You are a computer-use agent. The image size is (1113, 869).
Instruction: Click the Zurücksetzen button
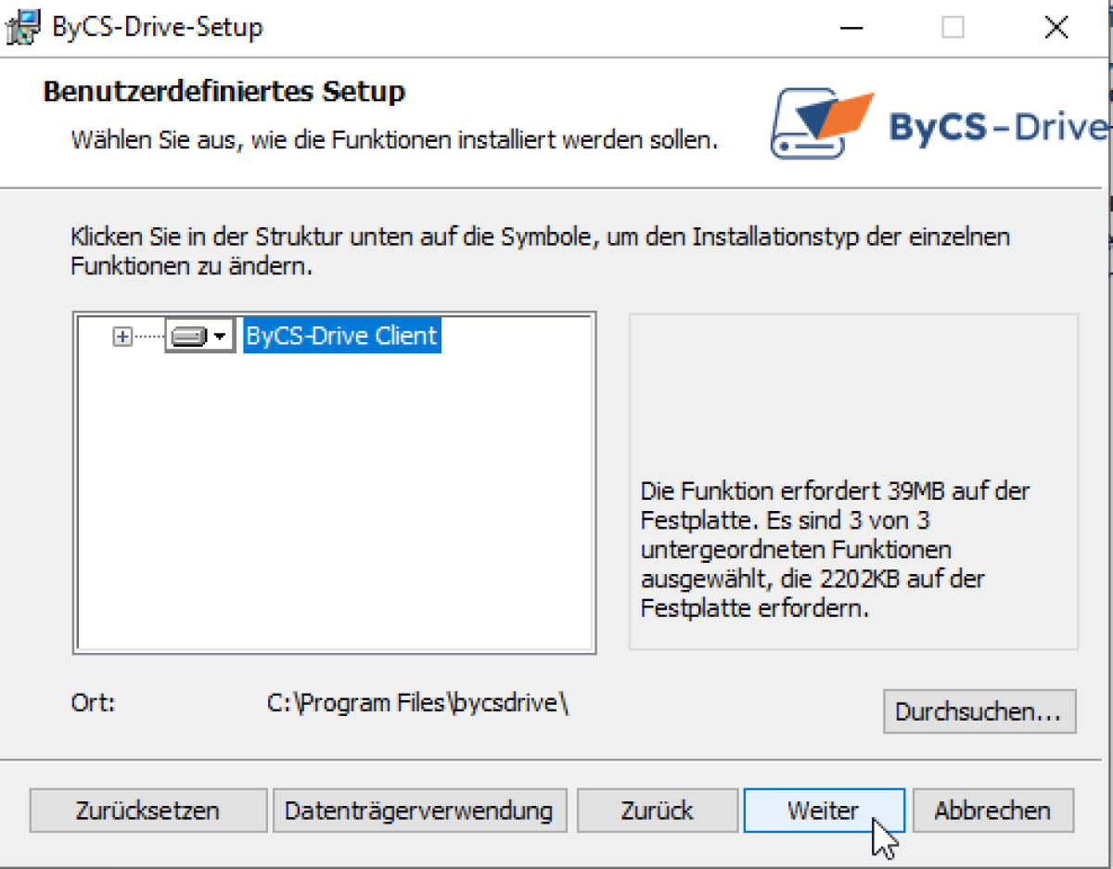tap(147, 811)
